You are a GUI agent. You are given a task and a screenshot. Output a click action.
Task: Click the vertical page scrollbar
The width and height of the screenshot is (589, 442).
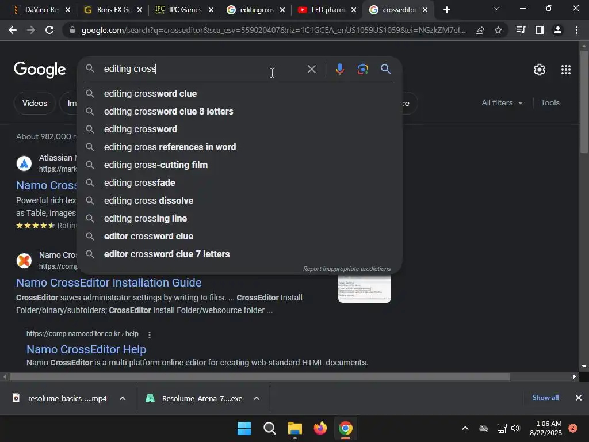tap(584, 101)
